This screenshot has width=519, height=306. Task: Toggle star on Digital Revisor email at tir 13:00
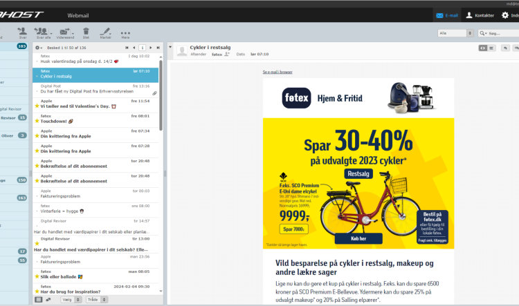click(37, 244)
